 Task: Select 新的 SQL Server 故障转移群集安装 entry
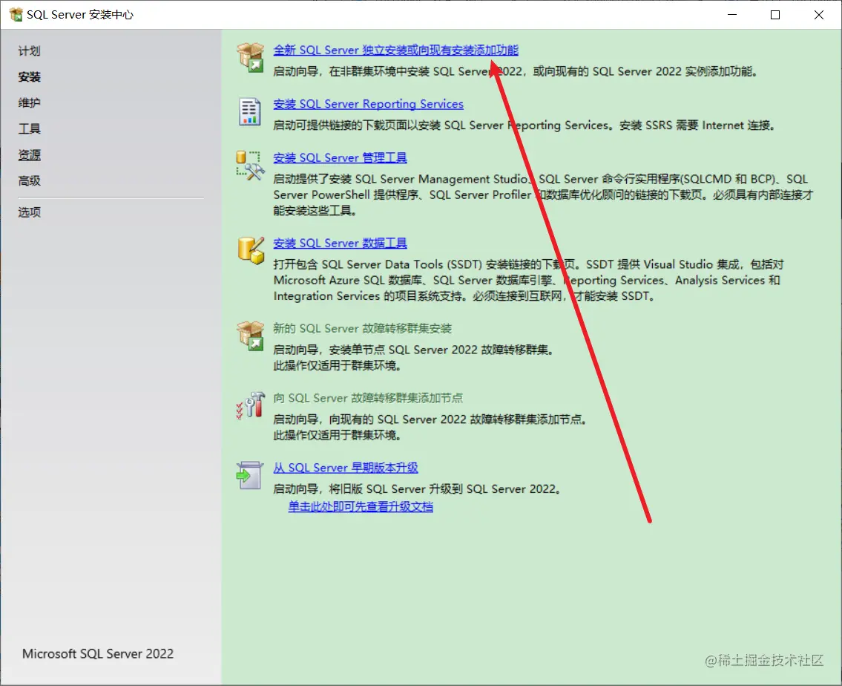tap(363, 328)
